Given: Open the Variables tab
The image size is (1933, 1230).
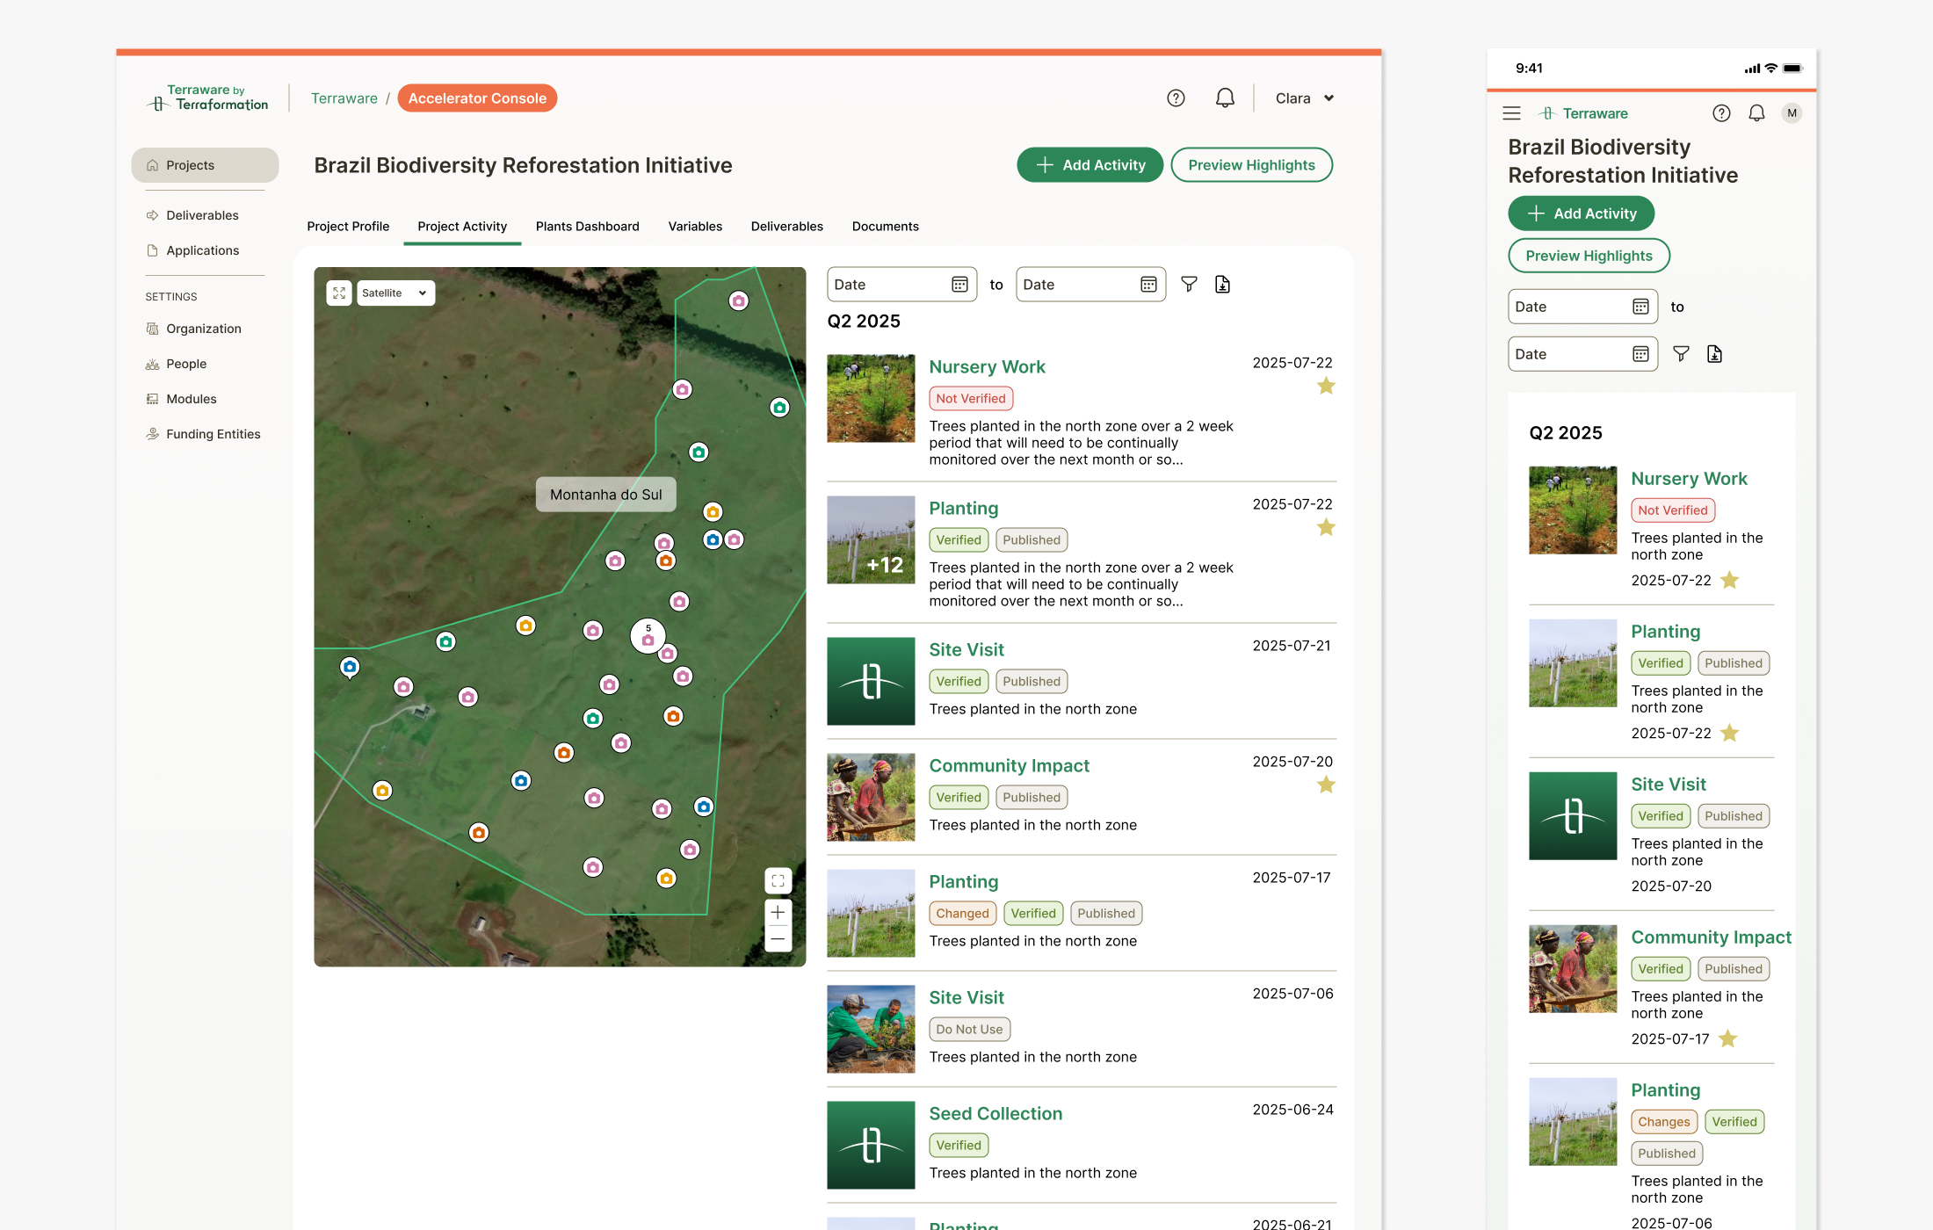Looking at the screenshot, I should point(695,227).
